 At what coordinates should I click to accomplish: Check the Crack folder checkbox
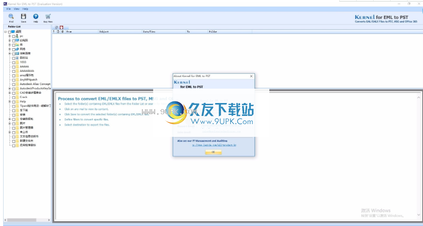coord(14,97)
